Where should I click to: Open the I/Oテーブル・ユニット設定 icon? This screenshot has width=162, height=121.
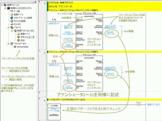[12, 18]
